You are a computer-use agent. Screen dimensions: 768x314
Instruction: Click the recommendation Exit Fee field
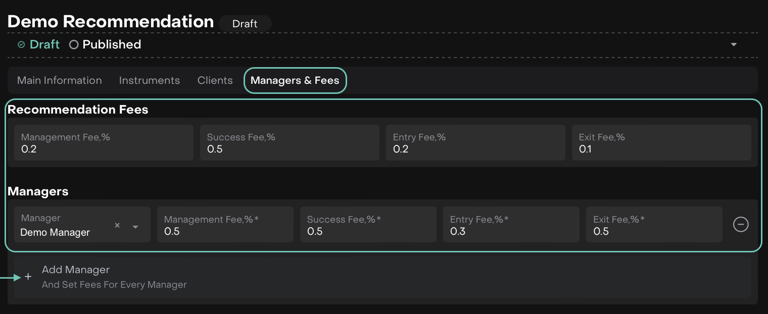(x=661, y=143)
